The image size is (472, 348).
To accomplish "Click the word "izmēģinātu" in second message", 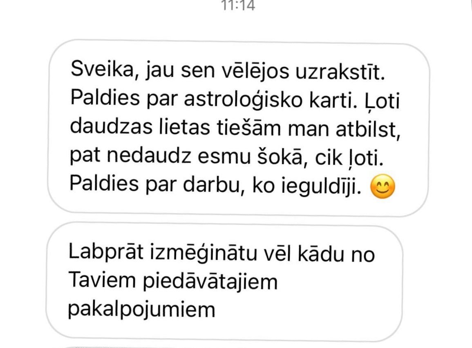I will tap(204, 253).
